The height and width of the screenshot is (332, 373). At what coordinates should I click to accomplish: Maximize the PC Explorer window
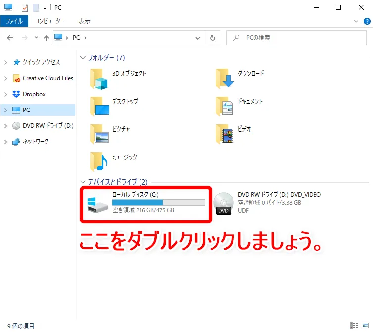click(338, 7)
